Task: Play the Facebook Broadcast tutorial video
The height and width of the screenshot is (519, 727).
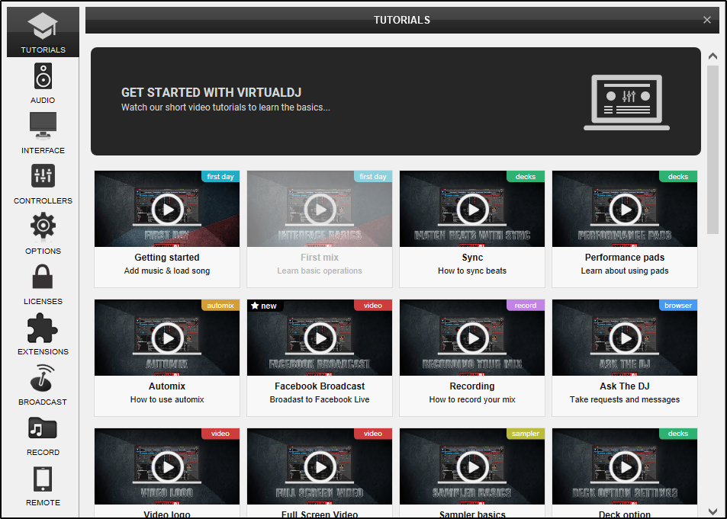Action: click(x=320, y=338)
